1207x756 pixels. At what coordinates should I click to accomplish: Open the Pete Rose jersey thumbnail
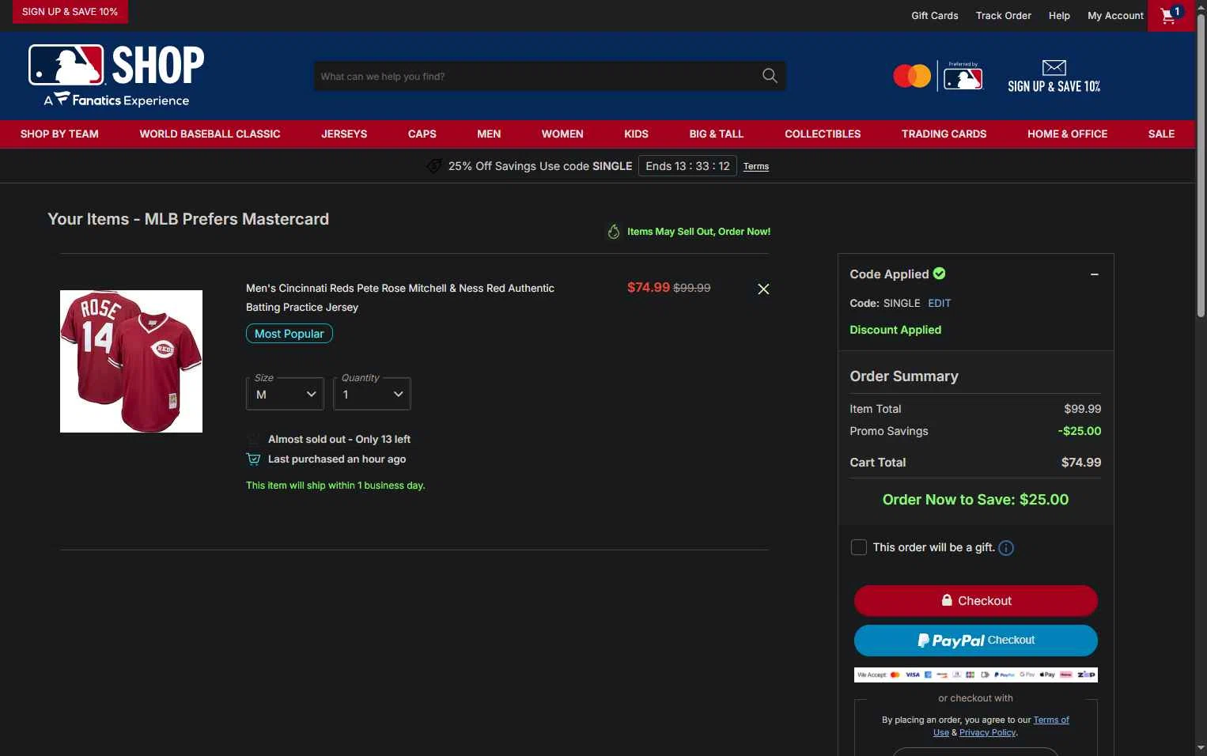131,361
